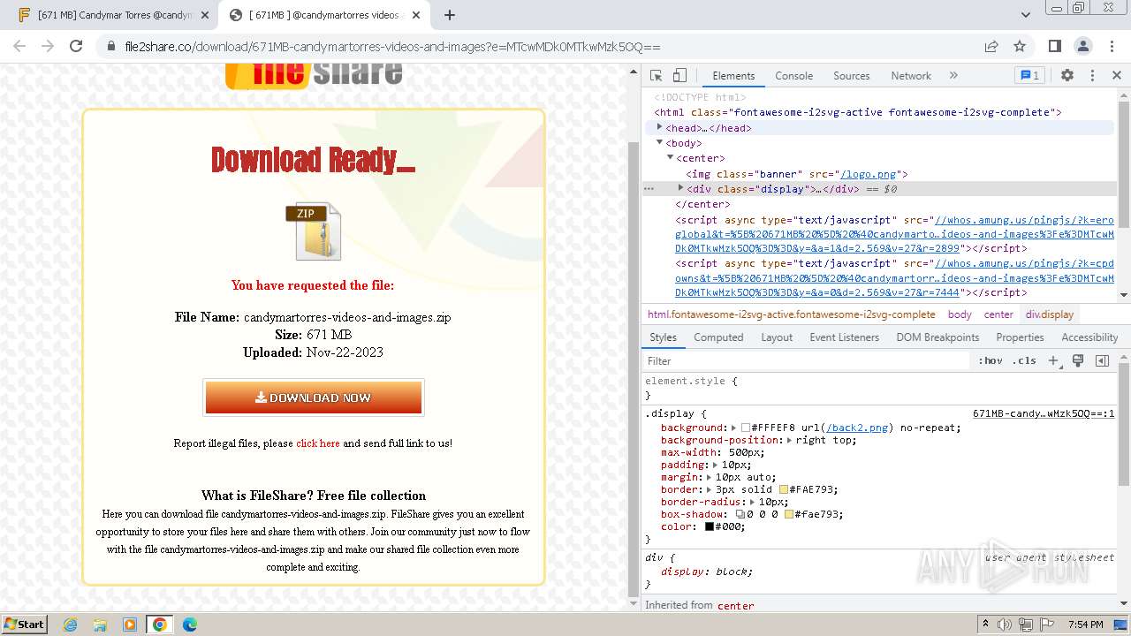The height and width of the screenshot is (636, 1131).
Task: Expand the margin shorthand property
Action: pos(709,477)
